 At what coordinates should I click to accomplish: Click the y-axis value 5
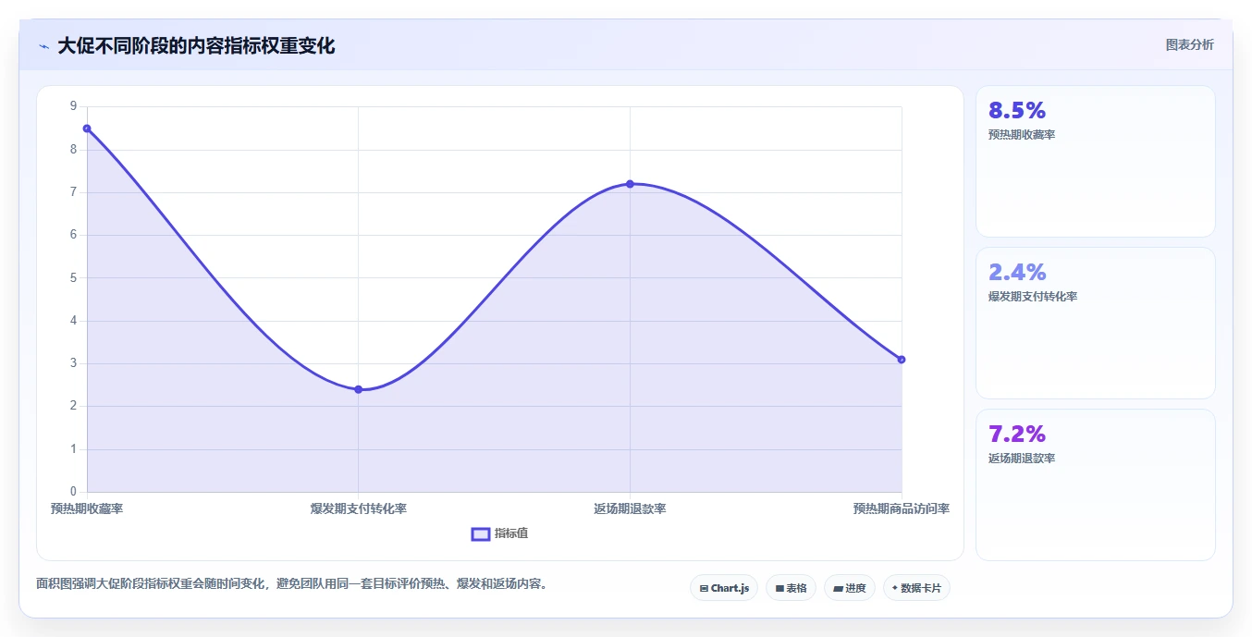pyautogui.click(x=73, y=278)
